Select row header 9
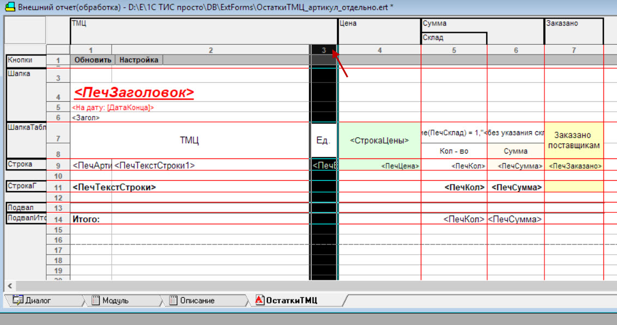This screenshot has height=325, width=617. point(58,165)
